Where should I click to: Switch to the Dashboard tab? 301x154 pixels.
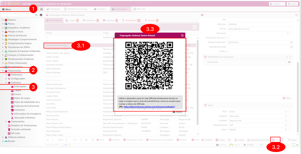click(53, 9)
